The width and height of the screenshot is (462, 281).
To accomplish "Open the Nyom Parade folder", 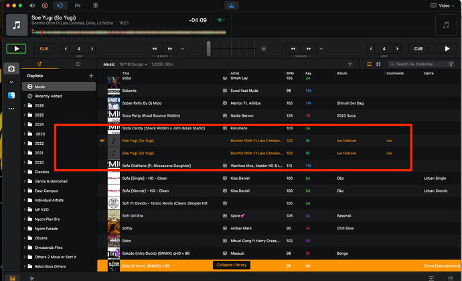I will coord(46,229).
